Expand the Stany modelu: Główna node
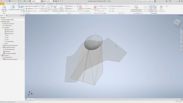Viewport: 183px width, 103px height. coord(1,20)
